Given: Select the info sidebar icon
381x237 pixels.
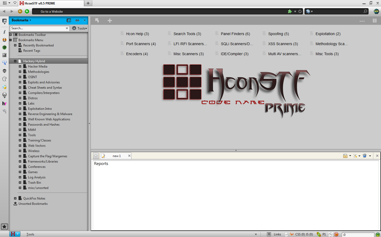Looking at the screenshot, I should tap(4, 32).
